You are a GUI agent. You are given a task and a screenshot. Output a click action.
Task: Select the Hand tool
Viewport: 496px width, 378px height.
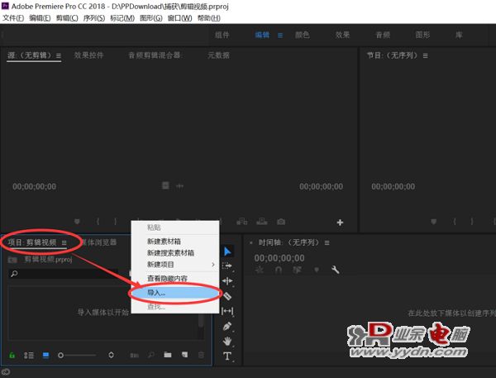(227, 341)
